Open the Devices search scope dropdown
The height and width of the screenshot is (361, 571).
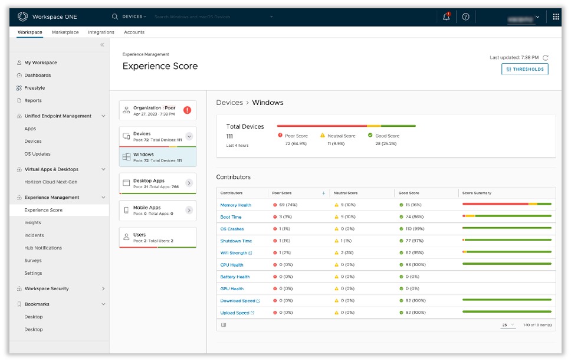[x=134, y=17]
